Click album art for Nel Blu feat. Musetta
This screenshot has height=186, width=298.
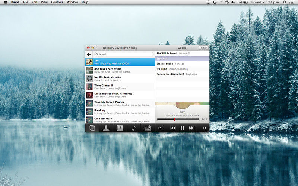coord(89,78)
